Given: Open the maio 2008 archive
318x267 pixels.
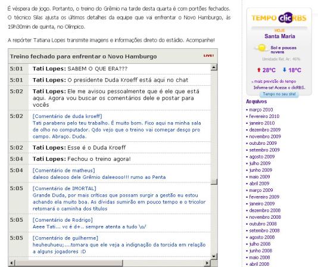Looking at the screenshot, I should coord(260,257).
